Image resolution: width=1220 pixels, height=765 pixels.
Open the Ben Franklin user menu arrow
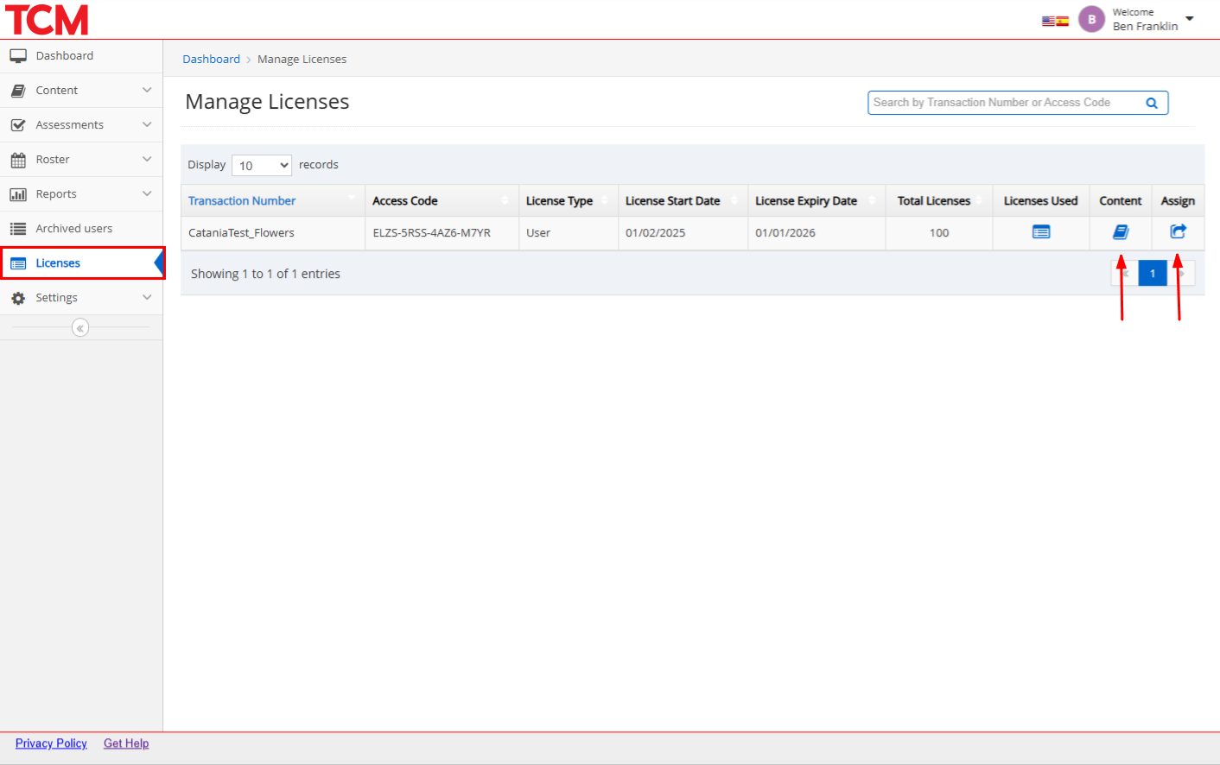point(1190,19)
